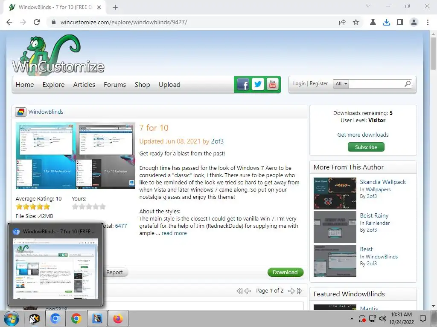Screen dimensions: 437x327
Task: Open Skandia Wallpack link
Action: point(383,182)
